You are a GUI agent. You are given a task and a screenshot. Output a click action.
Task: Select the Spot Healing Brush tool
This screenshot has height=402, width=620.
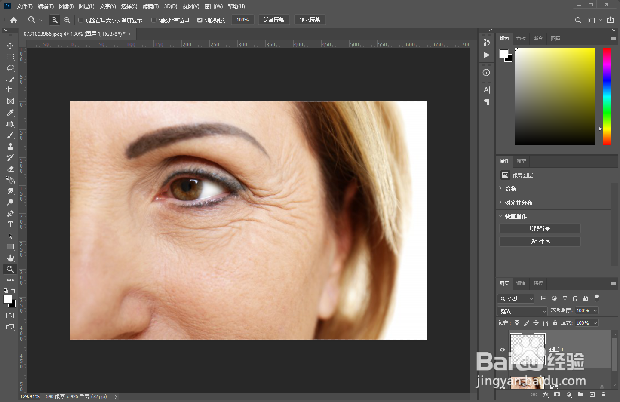(x=10, y=124)
